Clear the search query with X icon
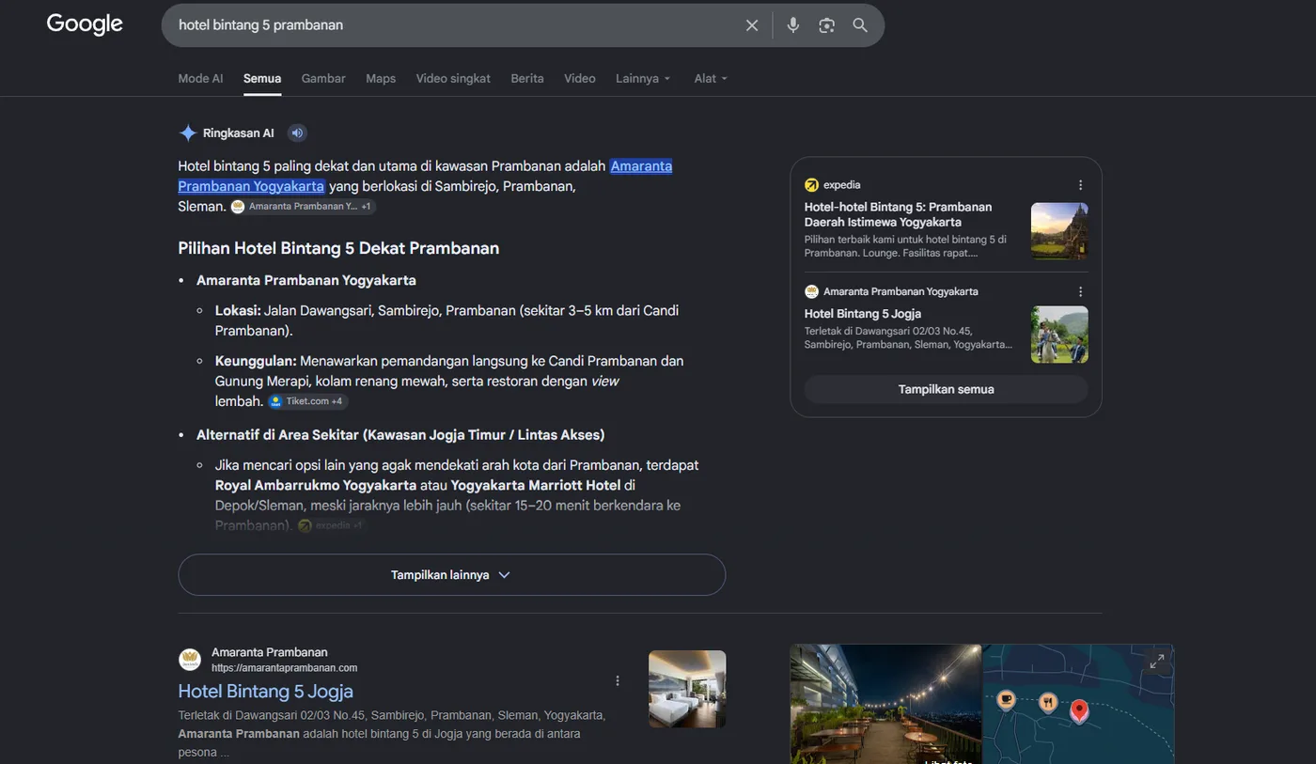The width and height of the screenshot is (1316, 764). click(x=752, y=25)
